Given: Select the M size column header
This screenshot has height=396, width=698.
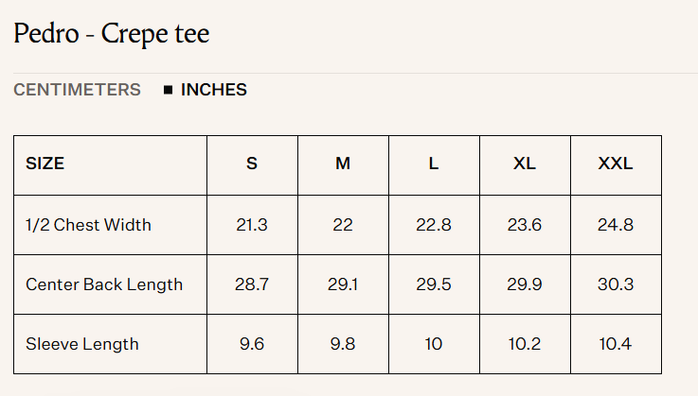Looking at the screenshot, I should 343,164.
